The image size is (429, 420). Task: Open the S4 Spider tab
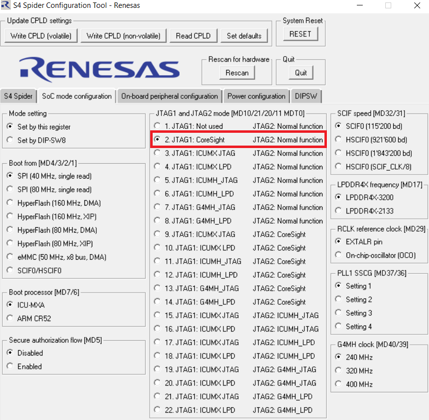coord(18,96)
